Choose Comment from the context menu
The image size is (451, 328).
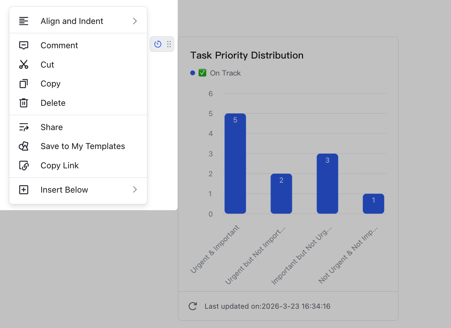click(78, 45)
